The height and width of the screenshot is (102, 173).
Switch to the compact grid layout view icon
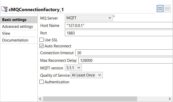pos(160,9)
